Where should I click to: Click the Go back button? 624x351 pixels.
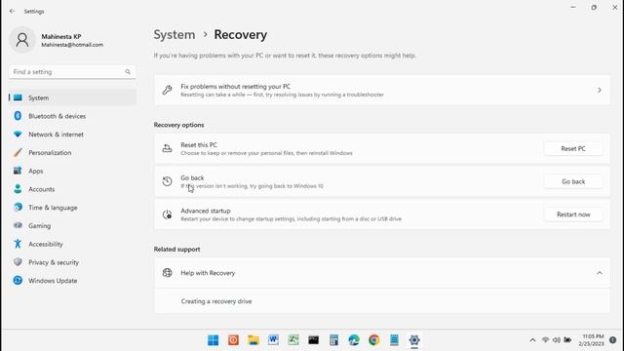(573, 181)
